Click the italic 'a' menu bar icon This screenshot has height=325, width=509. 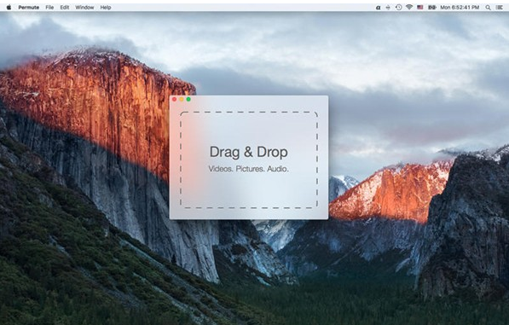378,7
